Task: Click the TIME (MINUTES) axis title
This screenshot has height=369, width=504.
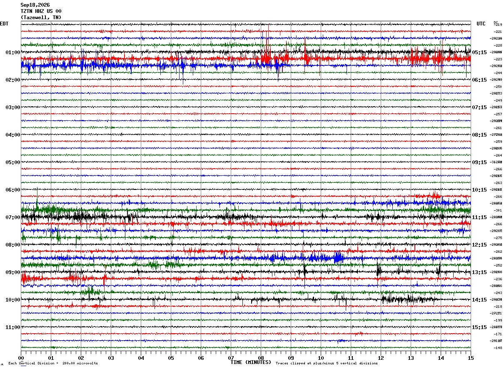Action: pyautogui.click(x=251, y=362)
